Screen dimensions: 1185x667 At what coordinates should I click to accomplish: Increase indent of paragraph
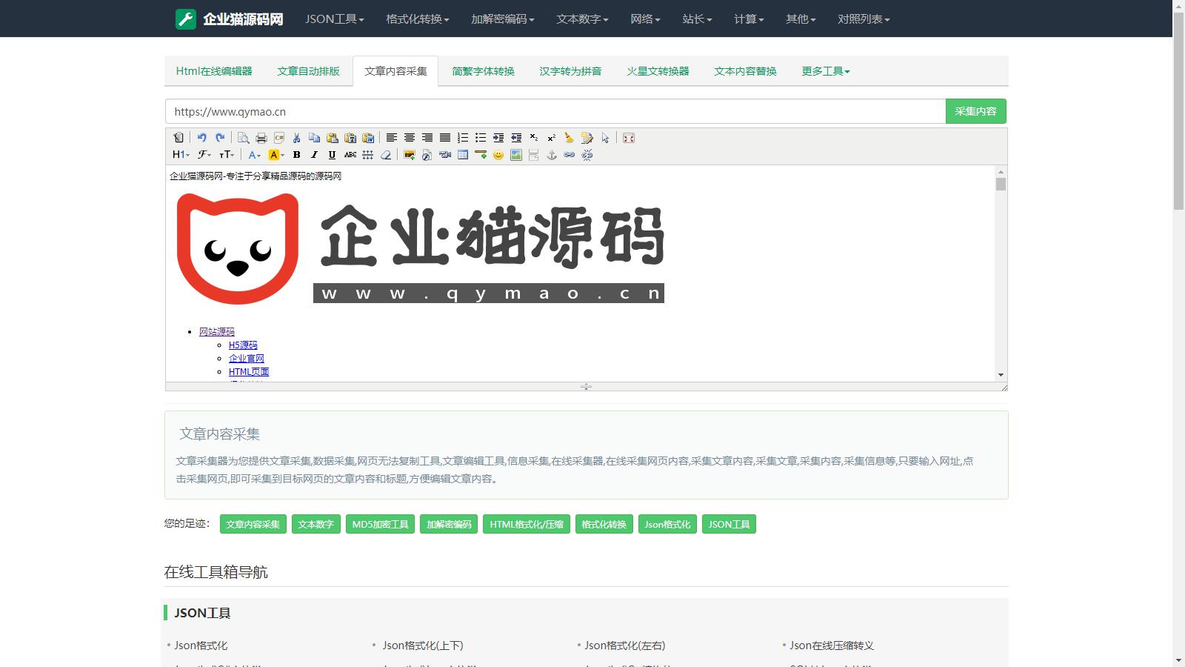click(498, 138)
